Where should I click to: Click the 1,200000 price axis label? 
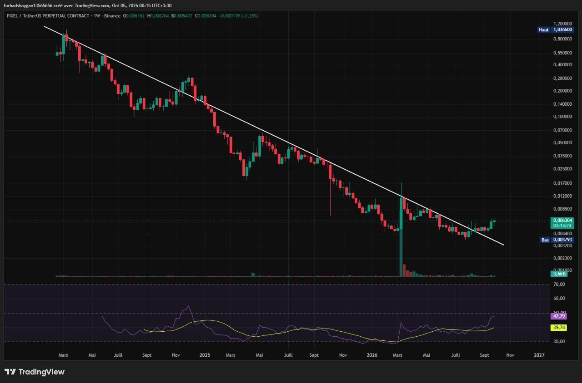pyautogui.click(x=562, y=24)
